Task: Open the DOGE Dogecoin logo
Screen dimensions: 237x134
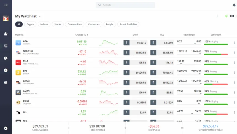Action: point(18,103)
